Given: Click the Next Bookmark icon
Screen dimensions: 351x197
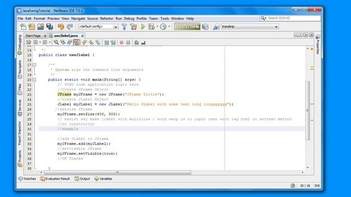Looking at the screenshot, I should pyautogui.click(x=91, y=42).
